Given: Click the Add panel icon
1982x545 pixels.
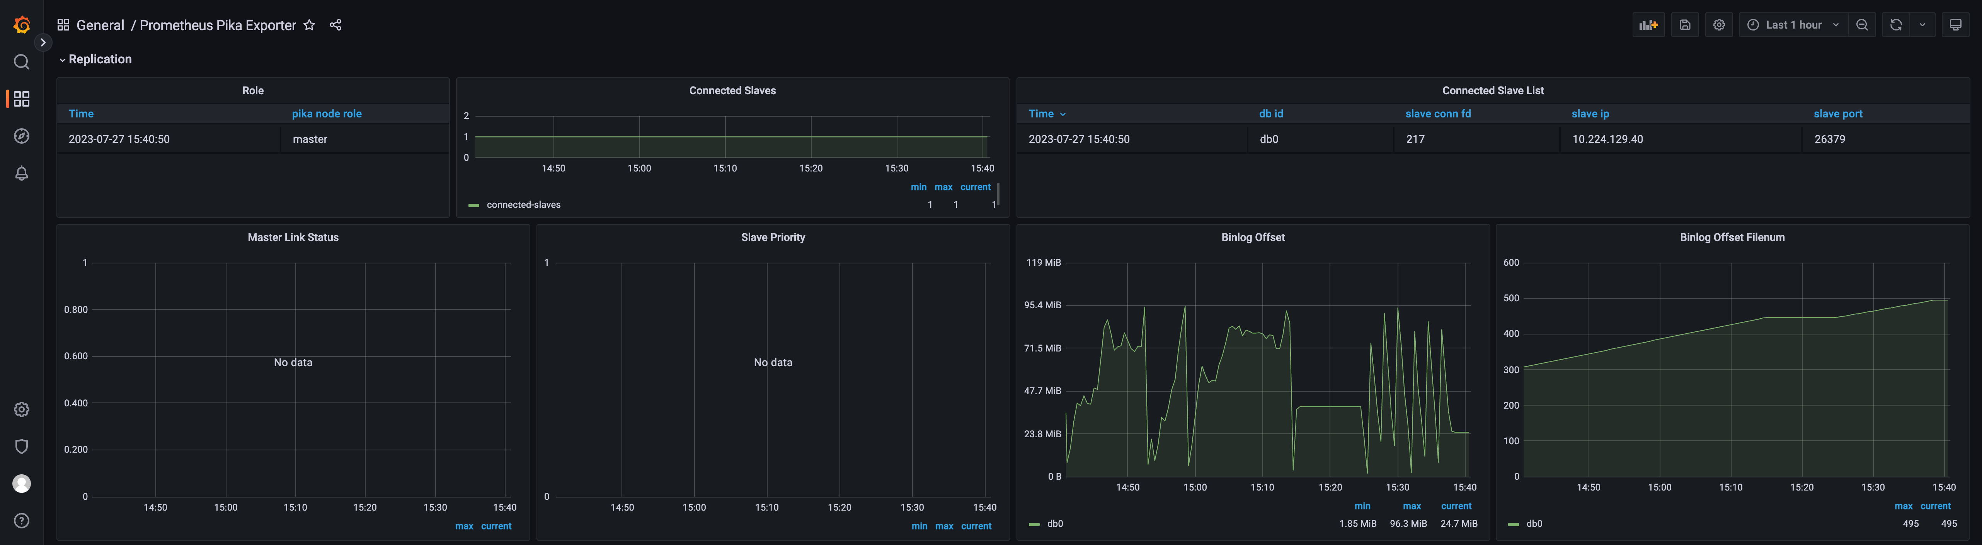Looking at the screenshot, I should point(1648,25).
